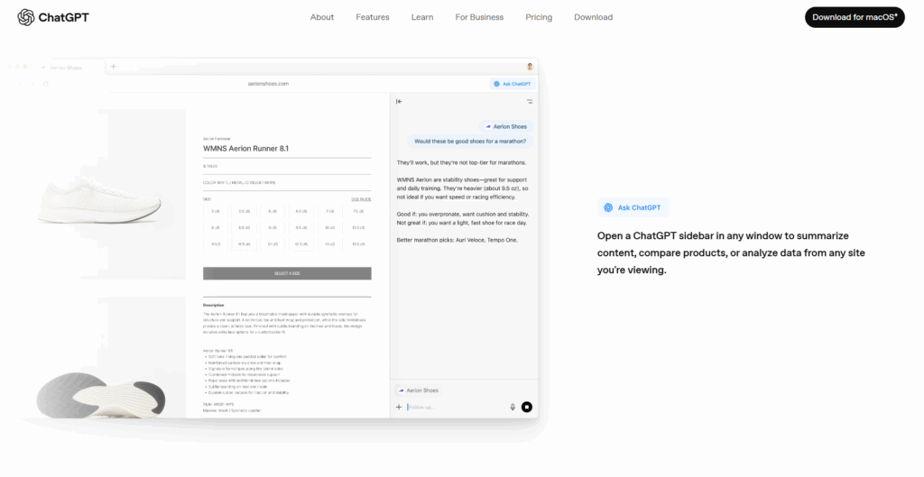The image size is (924, 477).
Task: Click the shoe sole image at the bottom
Action: 101,395
